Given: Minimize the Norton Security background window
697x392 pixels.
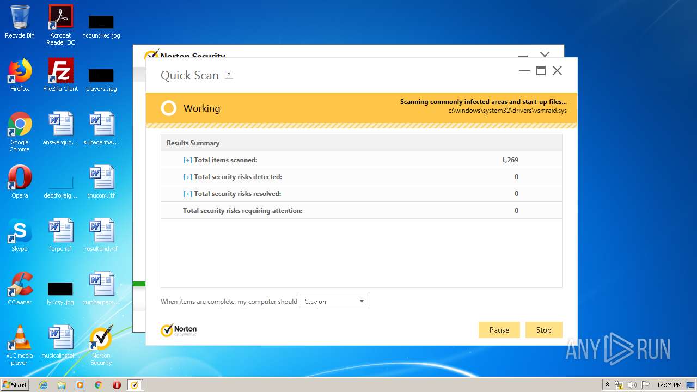Looking at the screenshot, I should 523,55.
